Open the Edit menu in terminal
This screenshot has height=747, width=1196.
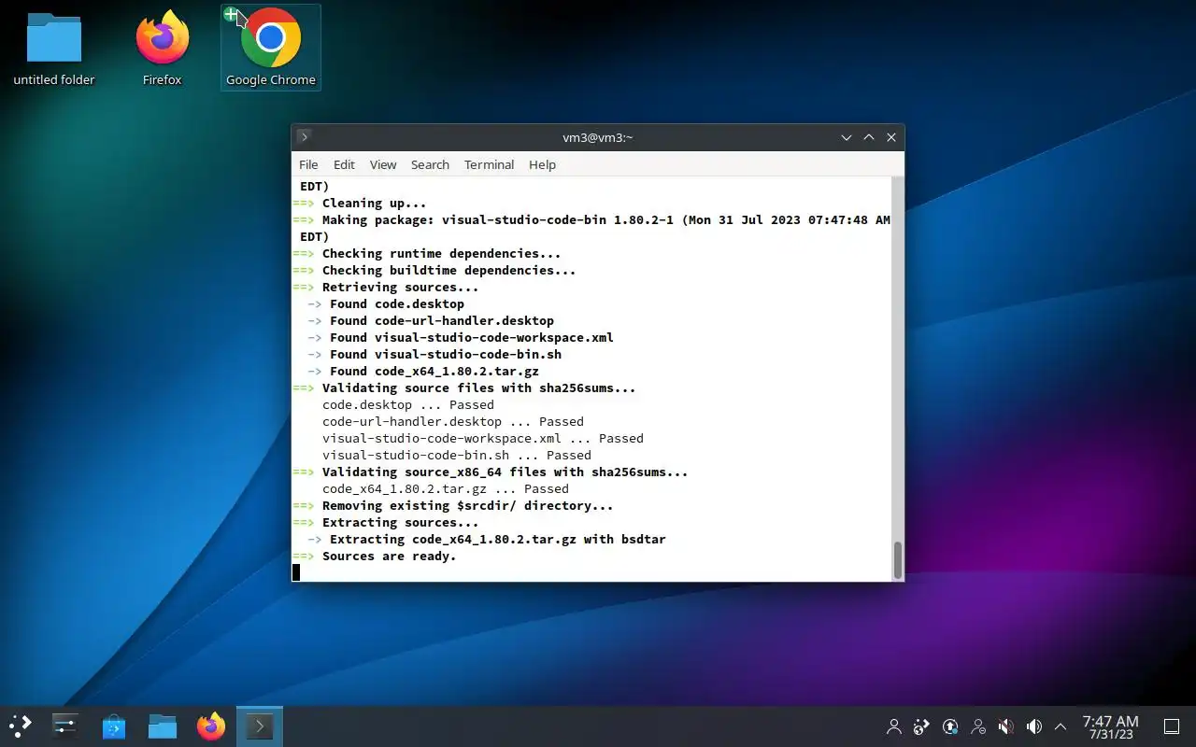(344, 164)
